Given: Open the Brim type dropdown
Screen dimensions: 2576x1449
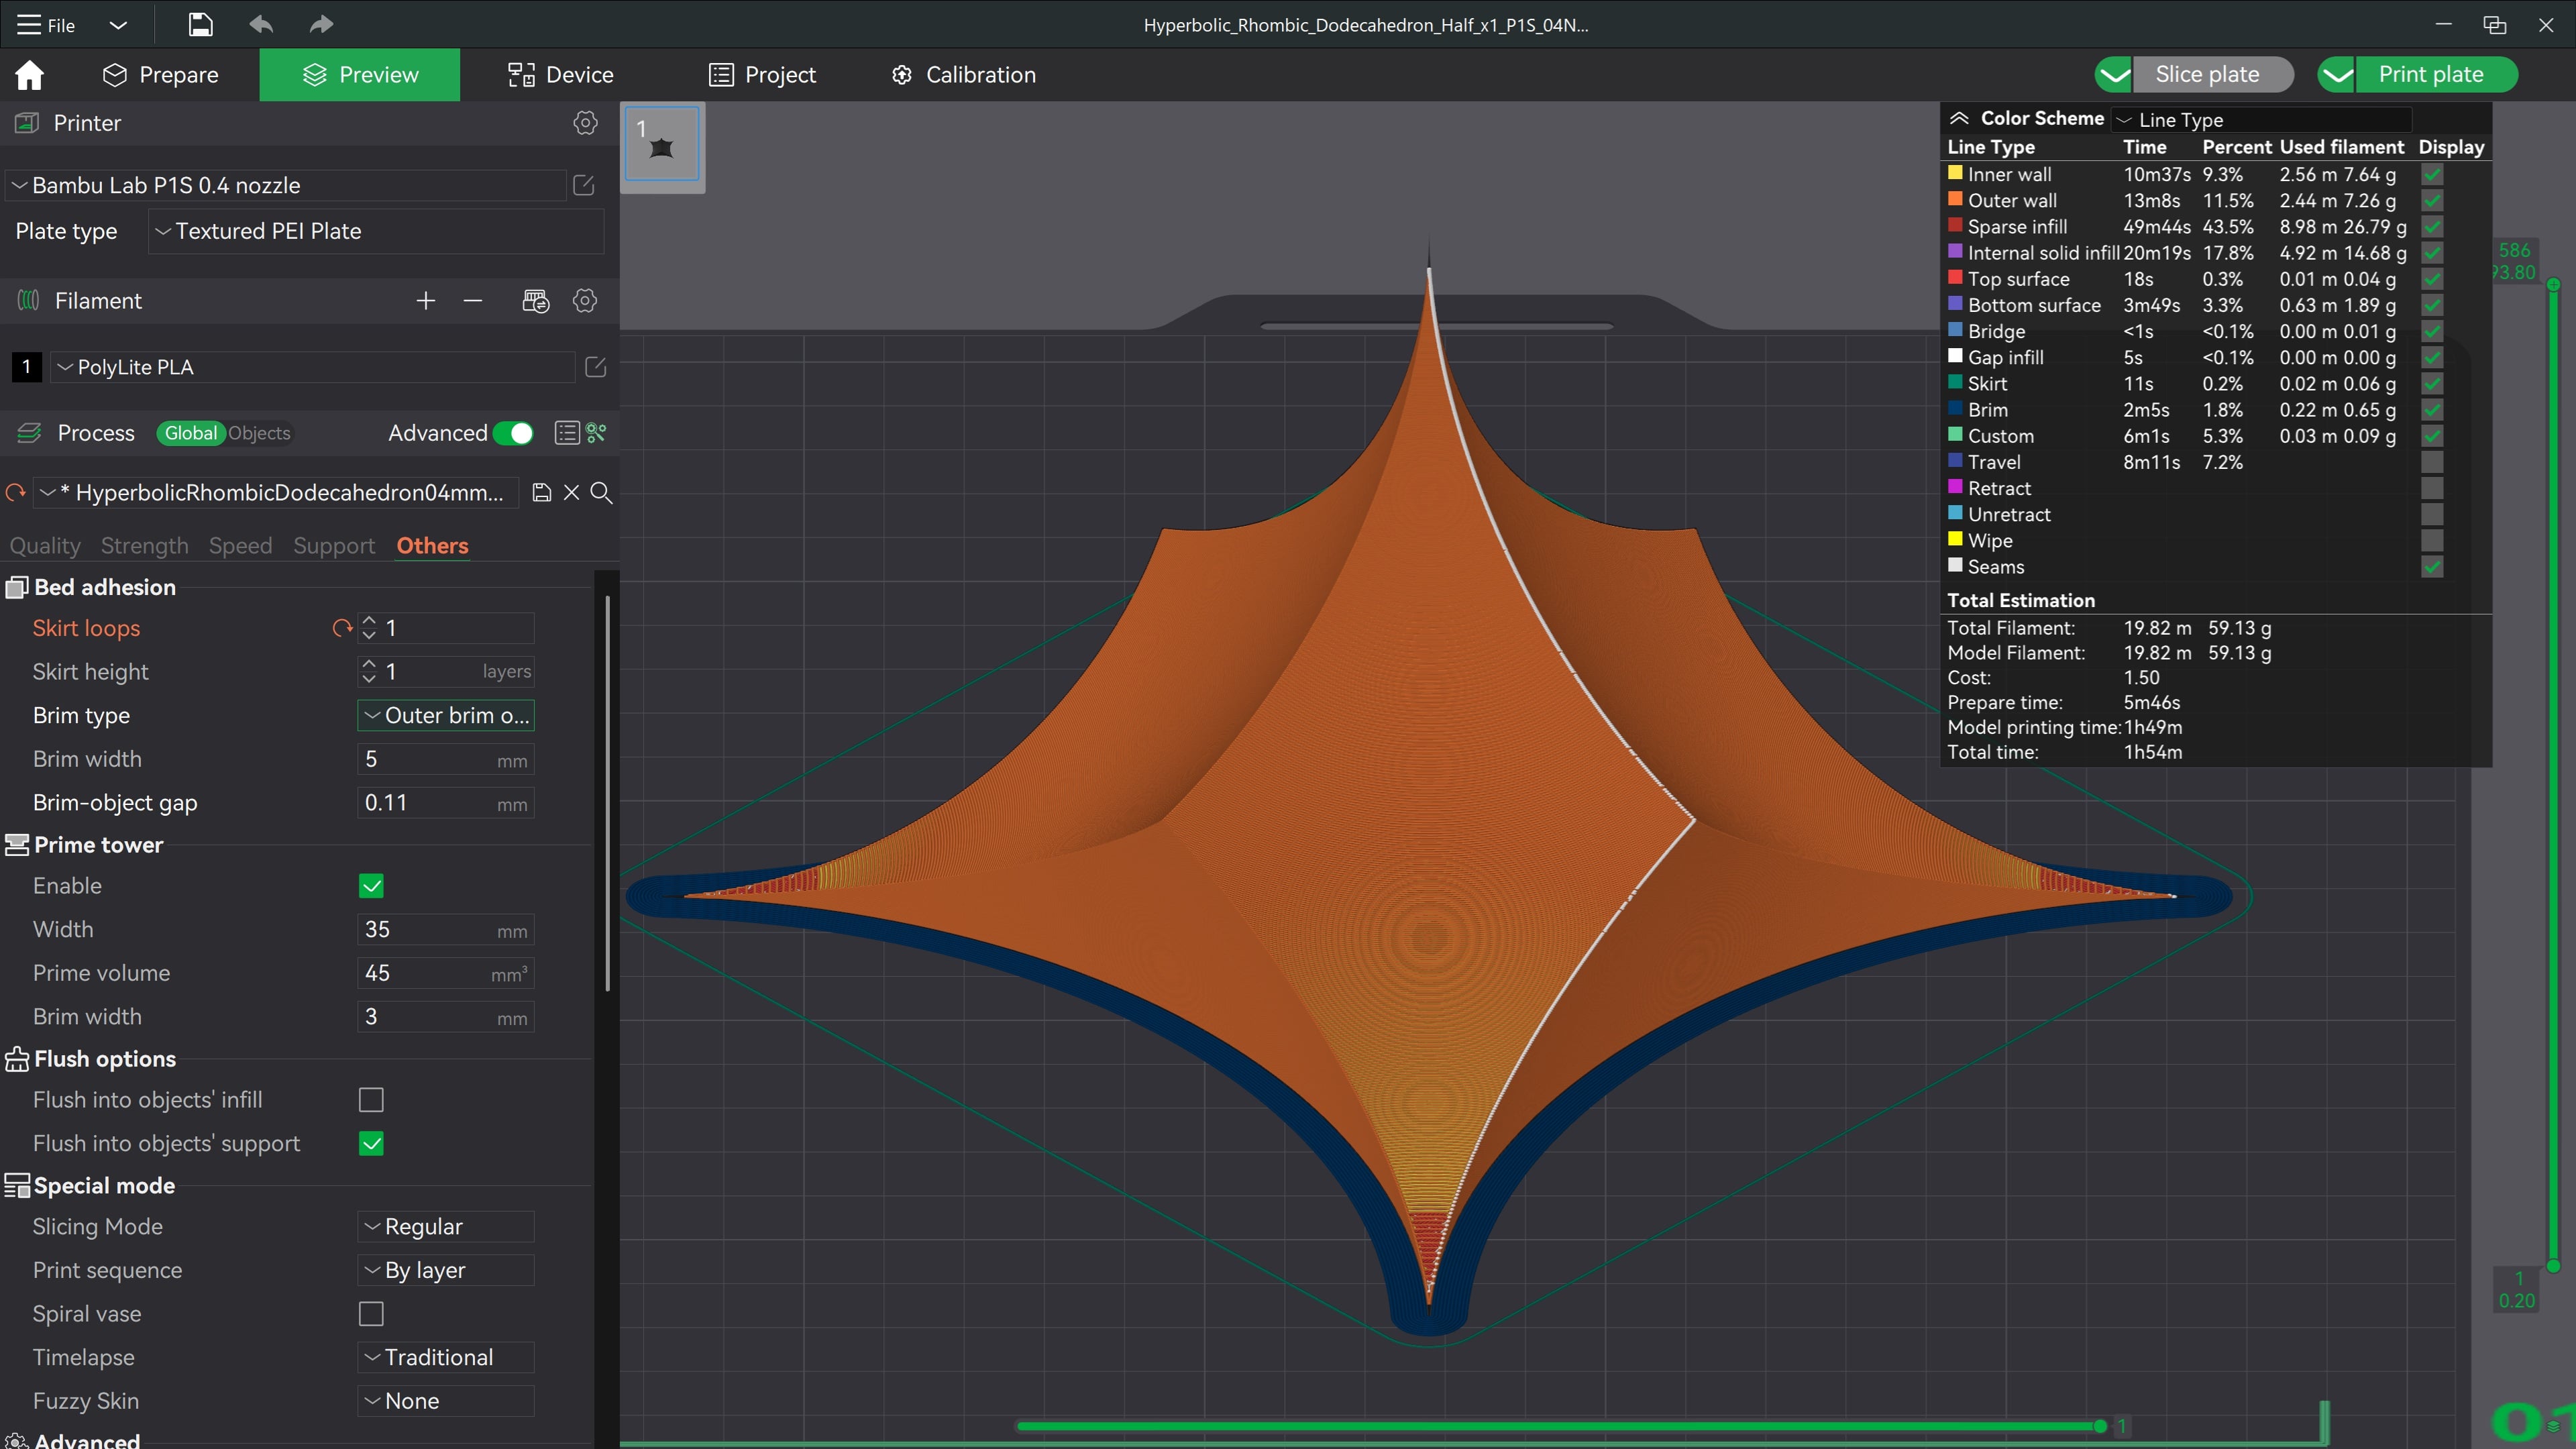Looking at the screenshot, I should (446, 715).
